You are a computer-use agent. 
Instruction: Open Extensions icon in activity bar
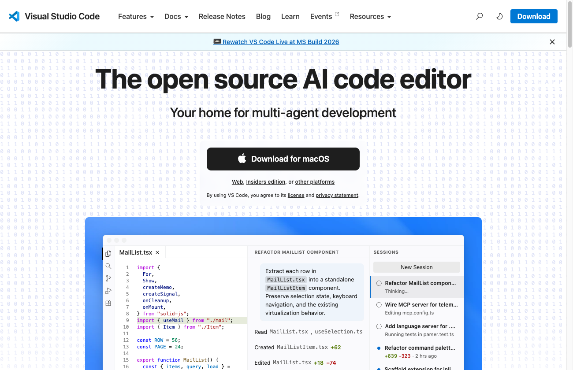click(x=108, y=303)
